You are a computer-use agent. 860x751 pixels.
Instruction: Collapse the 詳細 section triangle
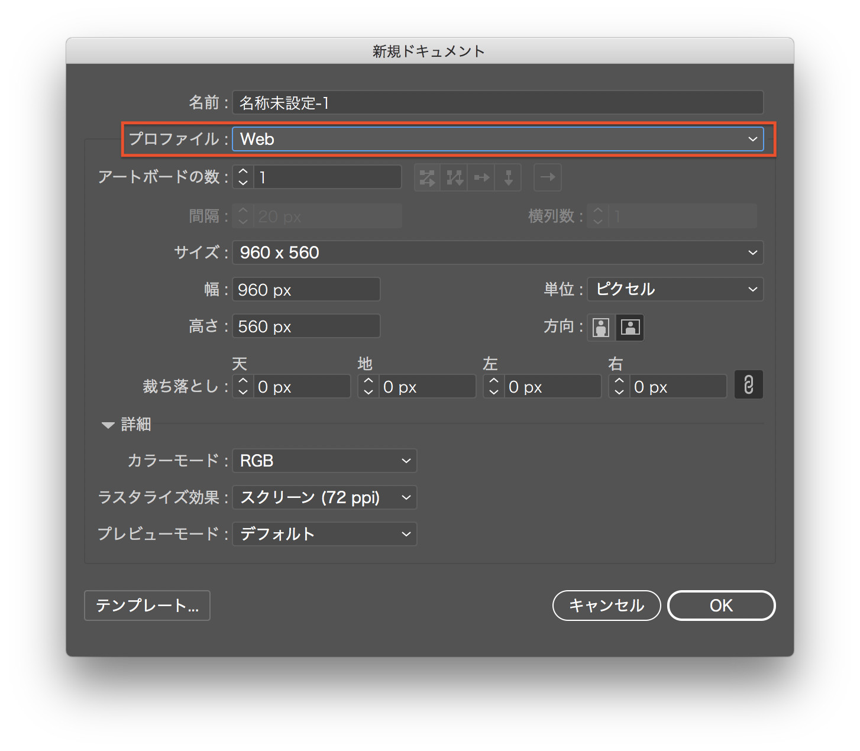pos(108,425)
